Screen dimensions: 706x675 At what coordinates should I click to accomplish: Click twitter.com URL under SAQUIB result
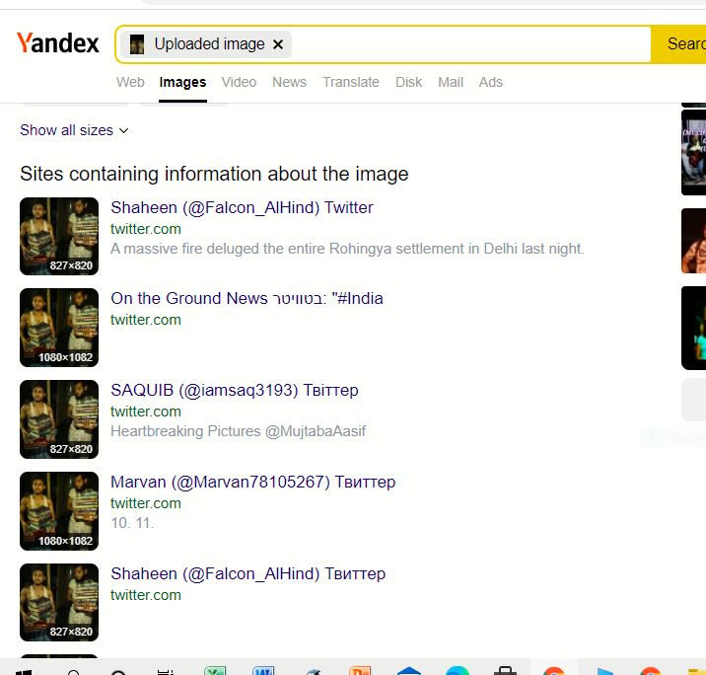(x=146, y=412)
